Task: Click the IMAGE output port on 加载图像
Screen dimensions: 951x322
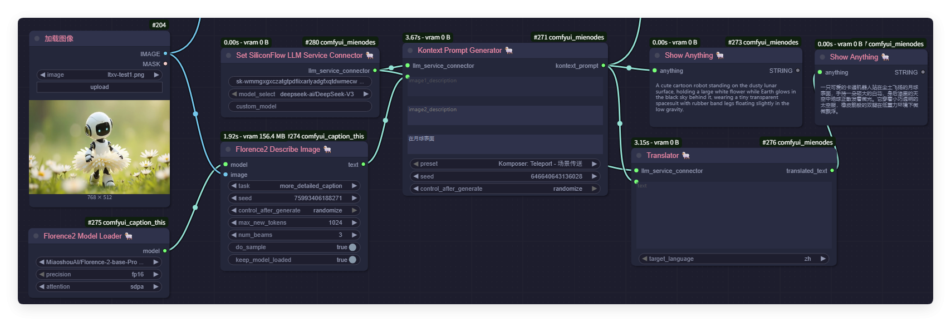Action: click(165, 54)
